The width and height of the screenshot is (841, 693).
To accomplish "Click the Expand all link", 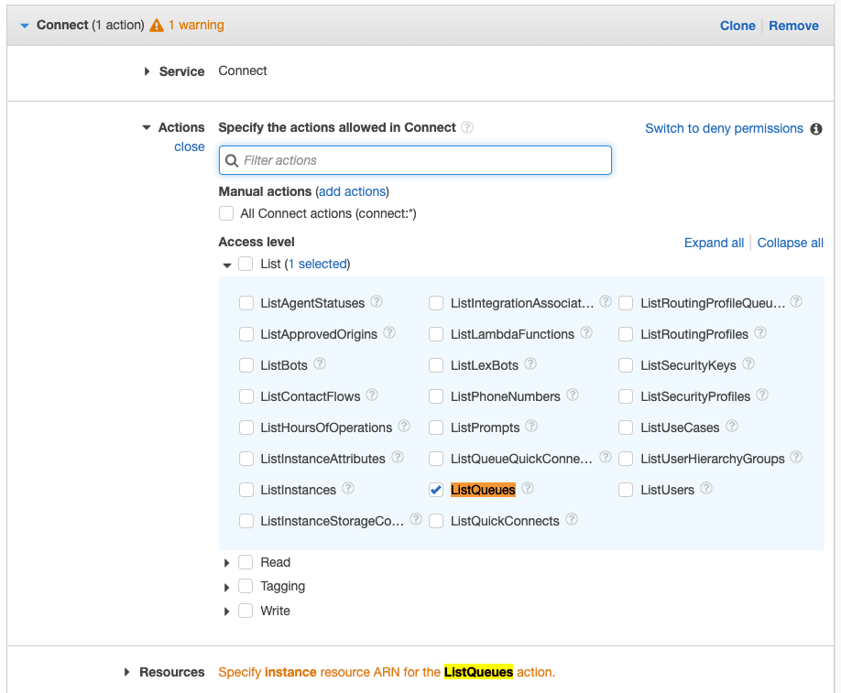I will tap(714, 243).
